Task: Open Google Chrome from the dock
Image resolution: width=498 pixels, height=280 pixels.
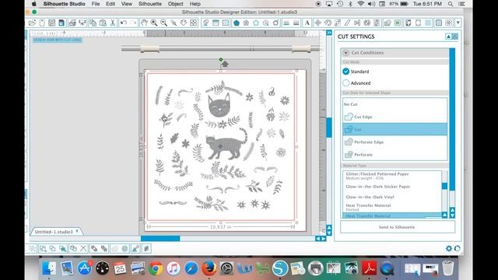Action: (156, 268)
